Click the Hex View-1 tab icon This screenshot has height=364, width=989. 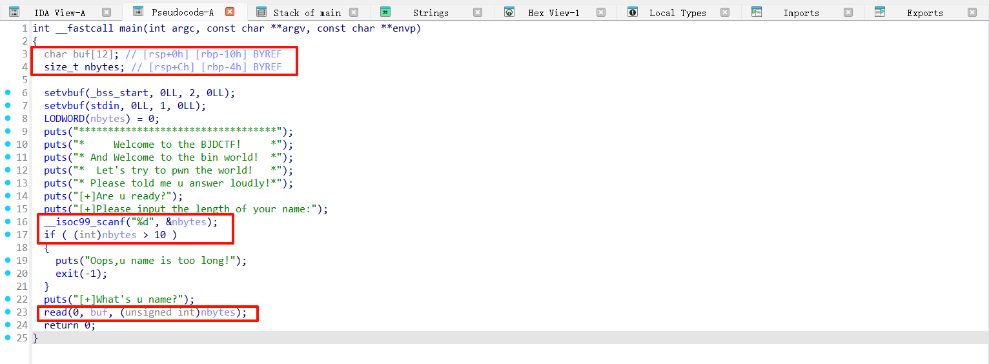[x=509, y=12]
